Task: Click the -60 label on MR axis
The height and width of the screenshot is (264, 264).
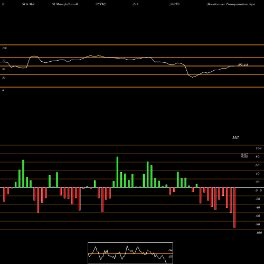Action: pos(258,216)
